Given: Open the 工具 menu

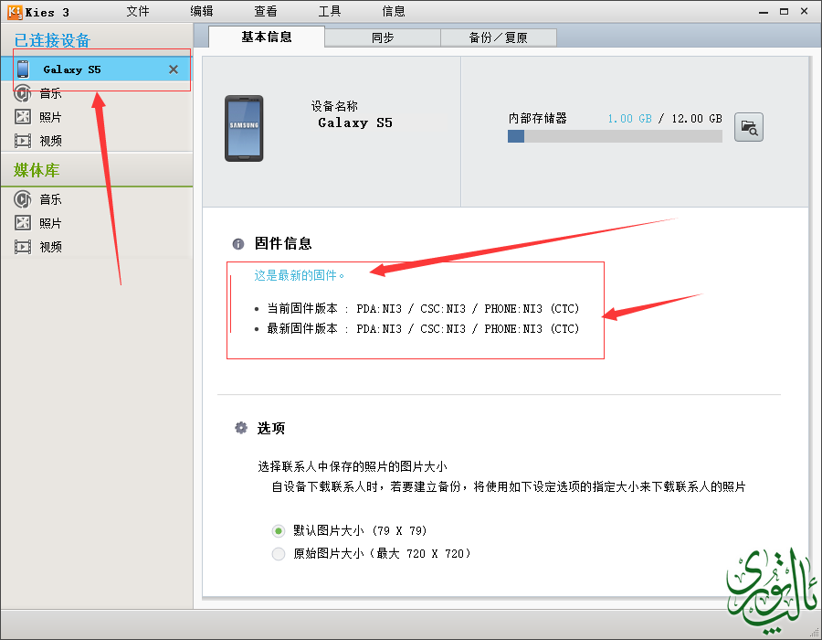Looking at the screenshot, I should (x=330, y=11).
